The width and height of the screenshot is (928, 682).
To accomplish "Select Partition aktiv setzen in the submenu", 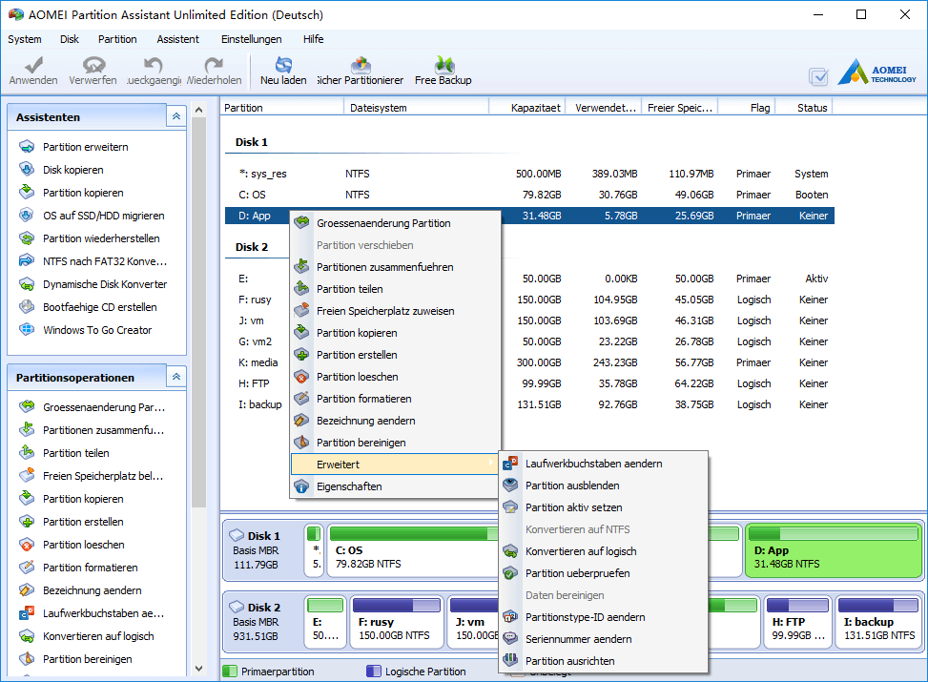I will [x=604, y=507].
